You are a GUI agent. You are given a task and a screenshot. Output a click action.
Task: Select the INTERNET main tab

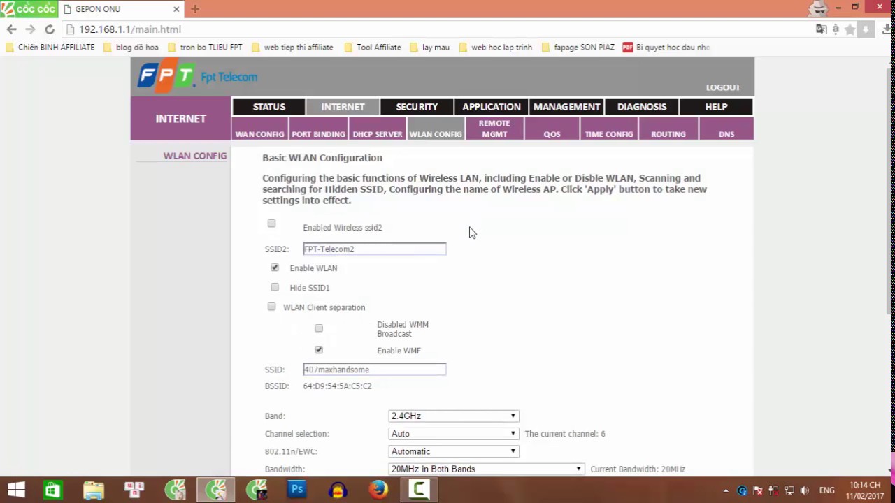coord(343,107)
